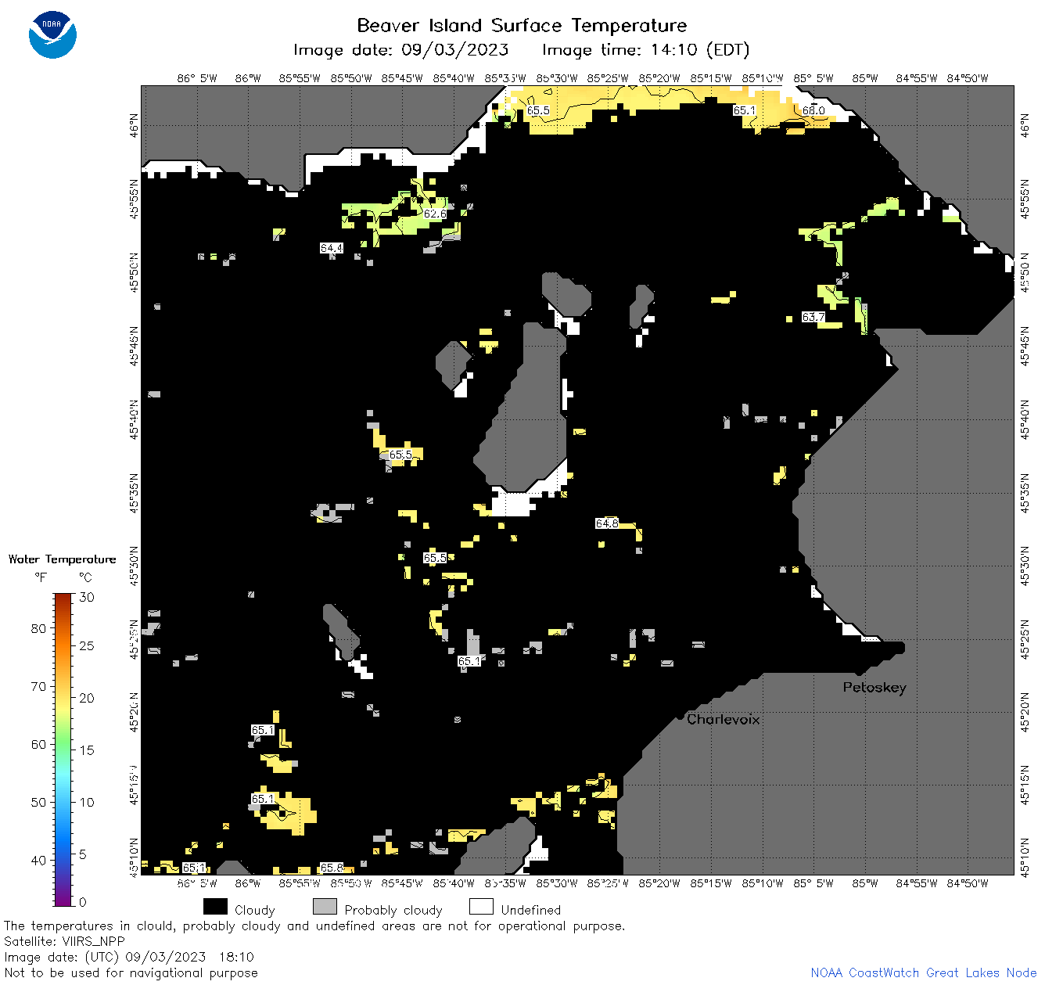Image resolution: width=1045 pixels, height=985 pixels.
Task: Click the 80 Fahrenheit tick label
Action: click(x=38, y=628)
